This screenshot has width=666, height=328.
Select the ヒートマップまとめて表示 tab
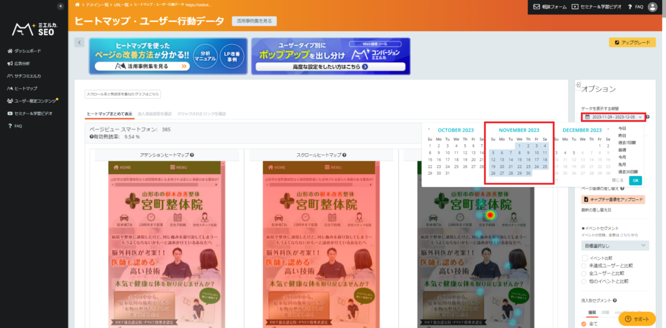coord(109,114)
